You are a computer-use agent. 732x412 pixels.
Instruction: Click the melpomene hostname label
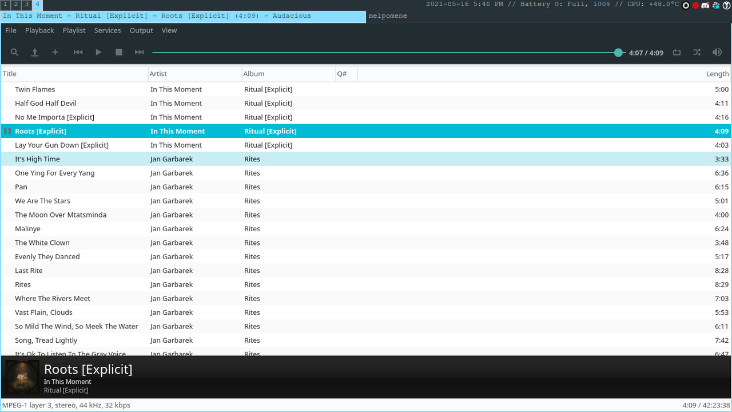(388, 16)
